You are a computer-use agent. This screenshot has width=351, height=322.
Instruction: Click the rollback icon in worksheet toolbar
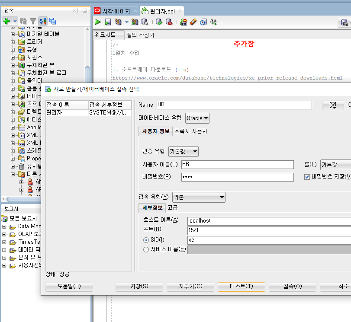[169, 22]
